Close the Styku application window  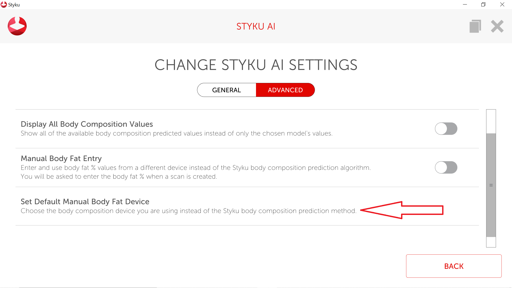(502, 5)
